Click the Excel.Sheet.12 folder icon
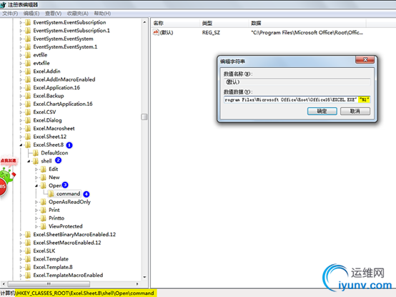 click(28, 137)
